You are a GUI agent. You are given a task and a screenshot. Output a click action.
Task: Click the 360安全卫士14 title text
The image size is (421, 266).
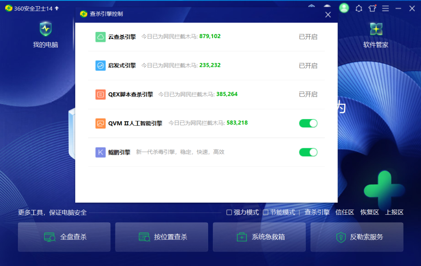pos(33,9)
